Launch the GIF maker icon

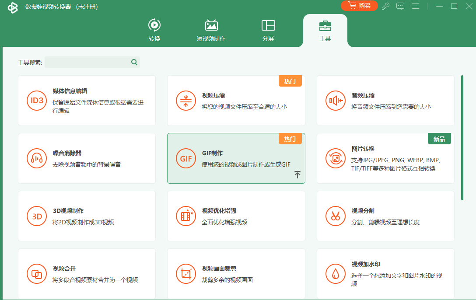[x=186, y=158]
